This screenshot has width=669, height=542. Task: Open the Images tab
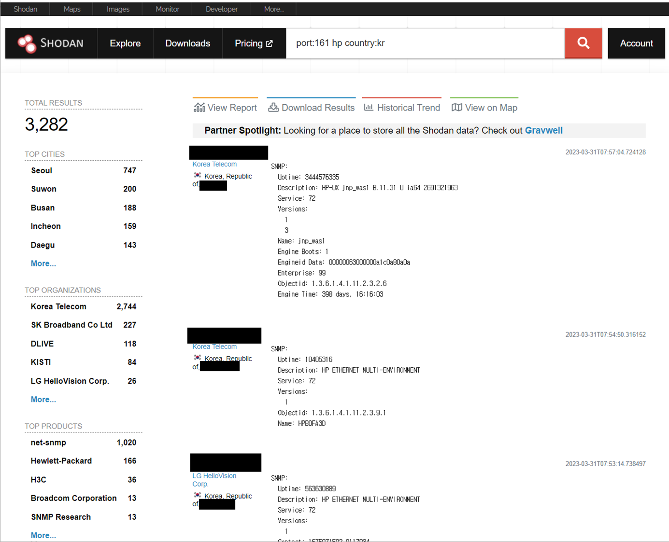pyautogui.click(x=118, y=9)
